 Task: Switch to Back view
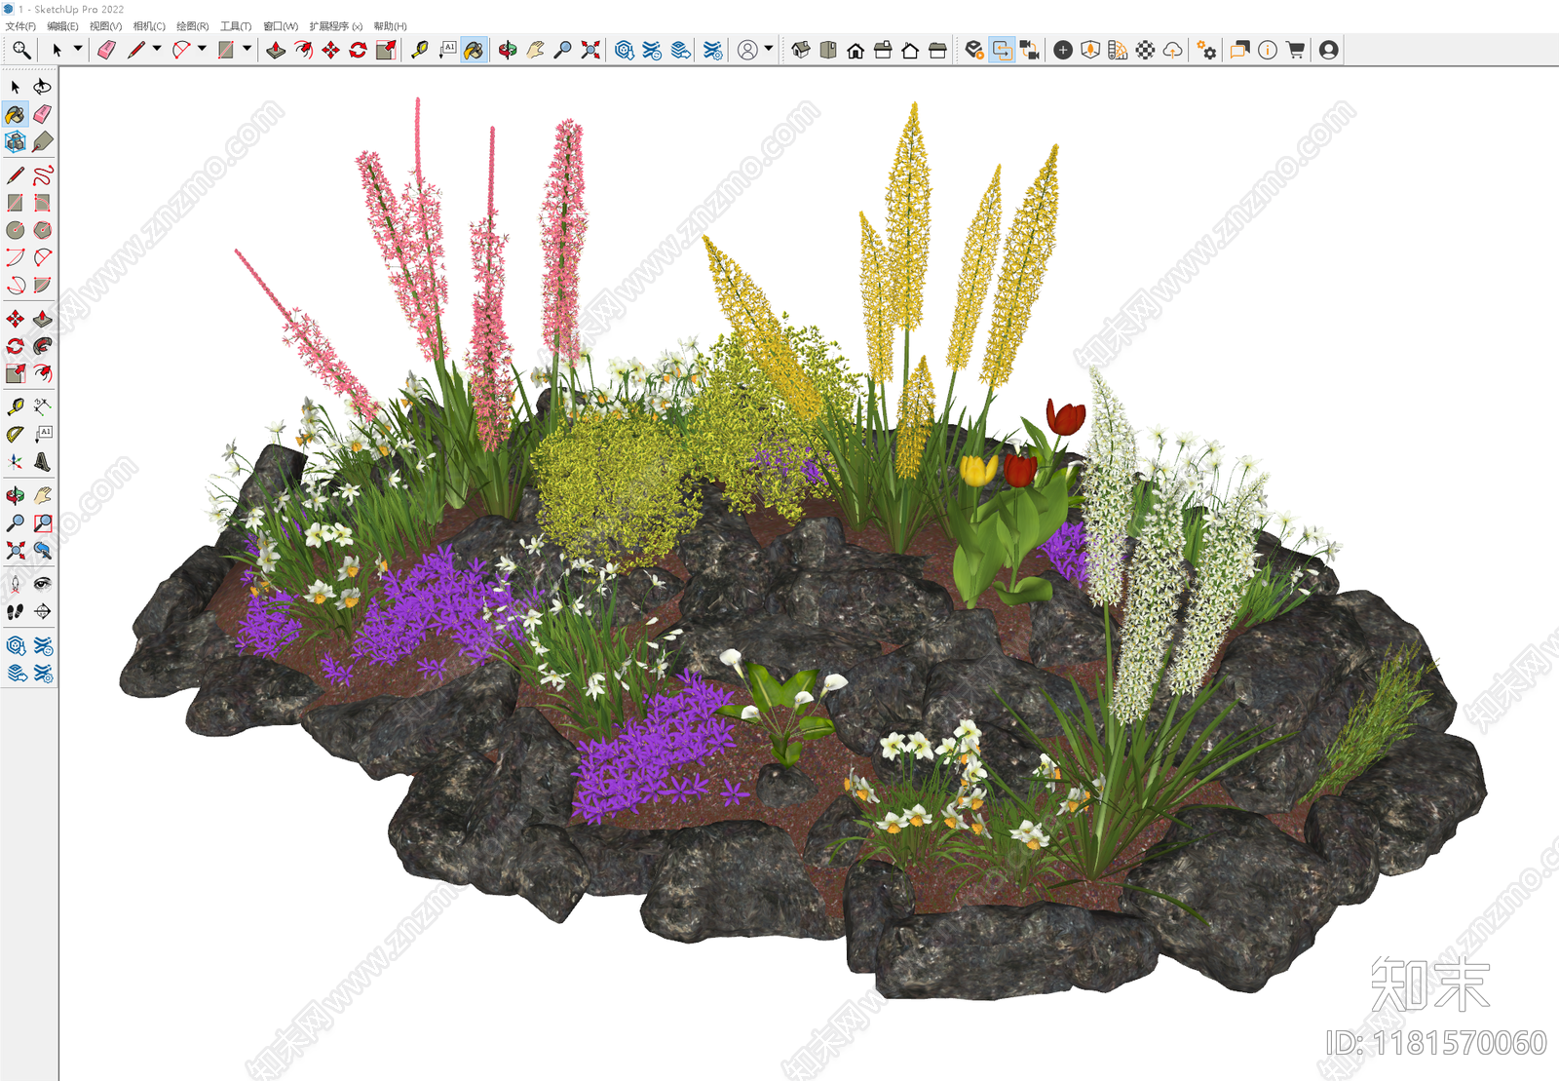[x=910, y=50]
